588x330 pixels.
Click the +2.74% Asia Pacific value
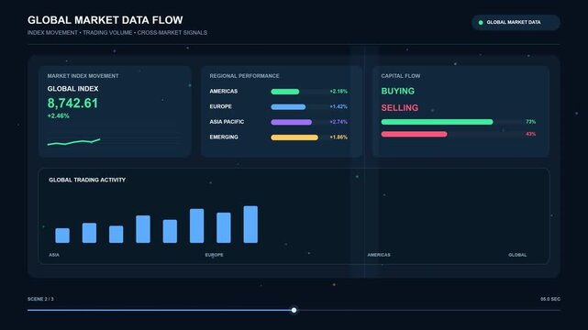[338, 122]
